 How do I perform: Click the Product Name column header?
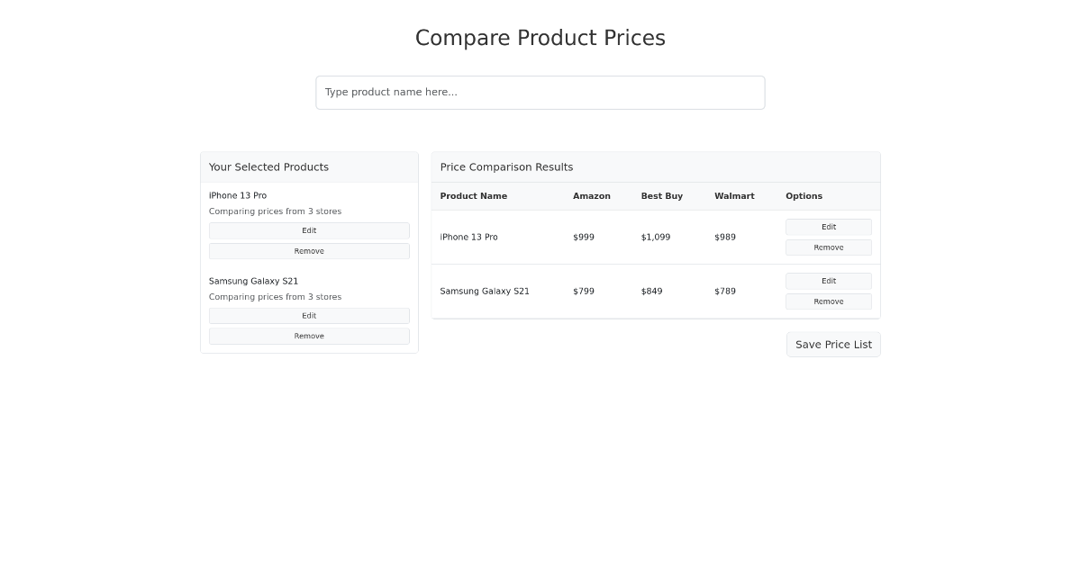(x=474, y=196)
